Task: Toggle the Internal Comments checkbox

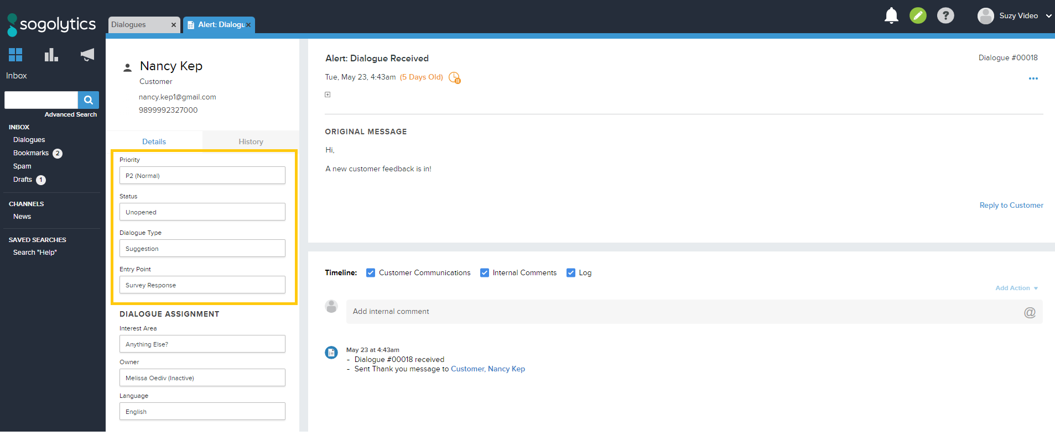Action: click(x=485, y=272)
